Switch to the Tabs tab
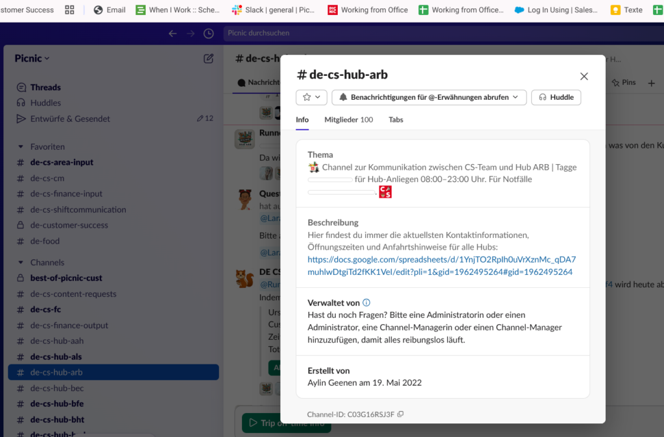The width and height of the screenshot is (664, 437). 396,120
